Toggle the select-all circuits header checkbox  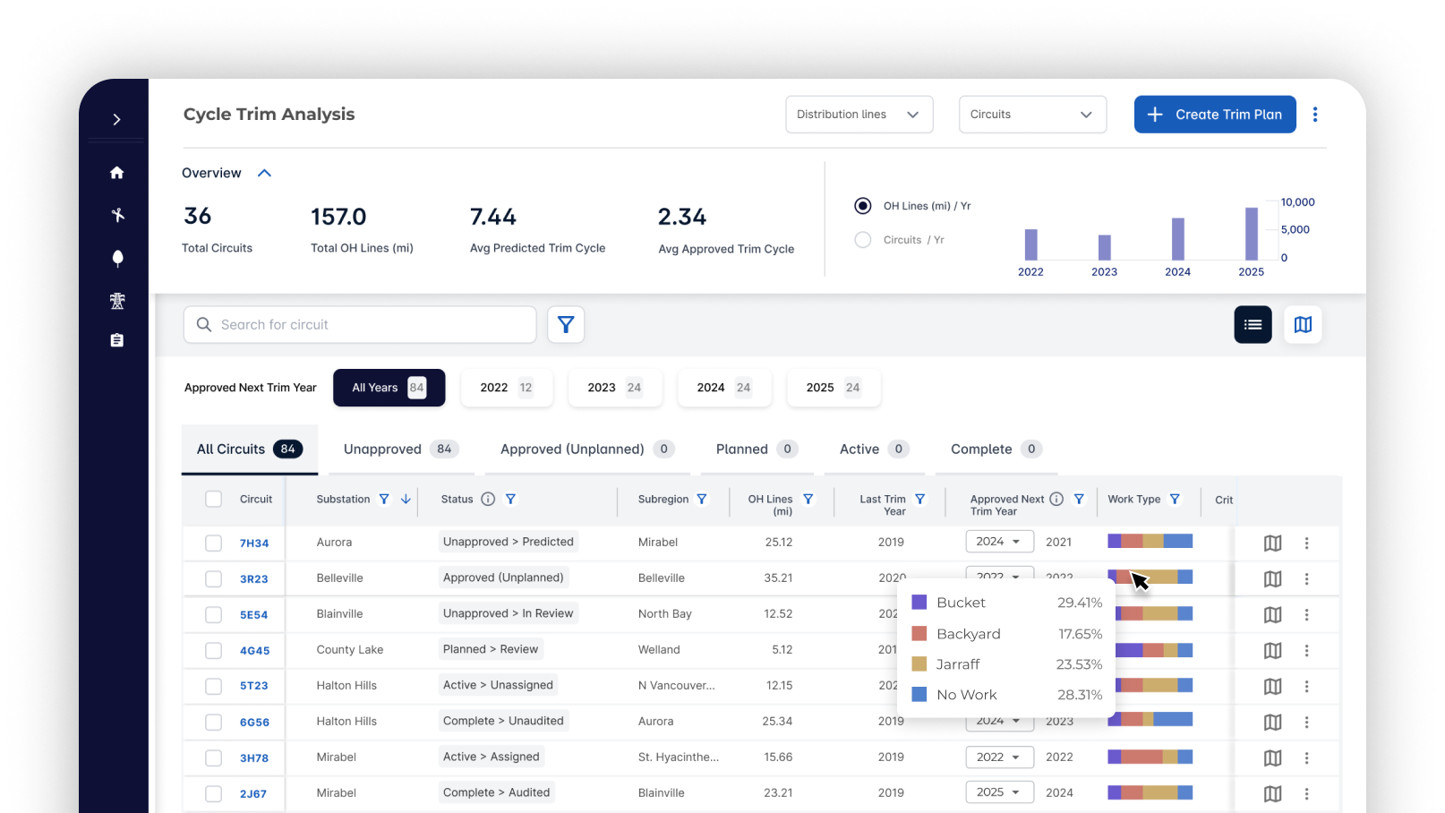[x=213, y=500]
